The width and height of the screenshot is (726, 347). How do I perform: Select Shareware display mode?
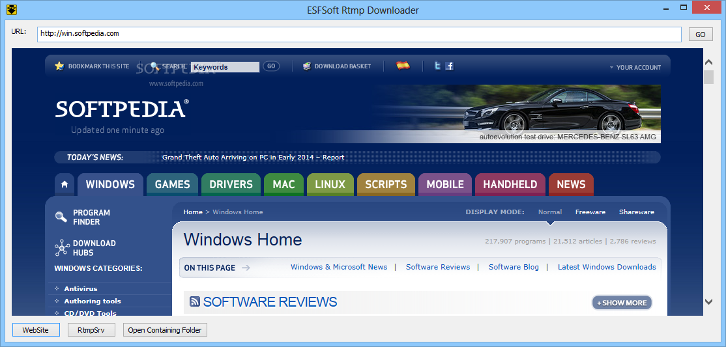[x=637, y=212]
